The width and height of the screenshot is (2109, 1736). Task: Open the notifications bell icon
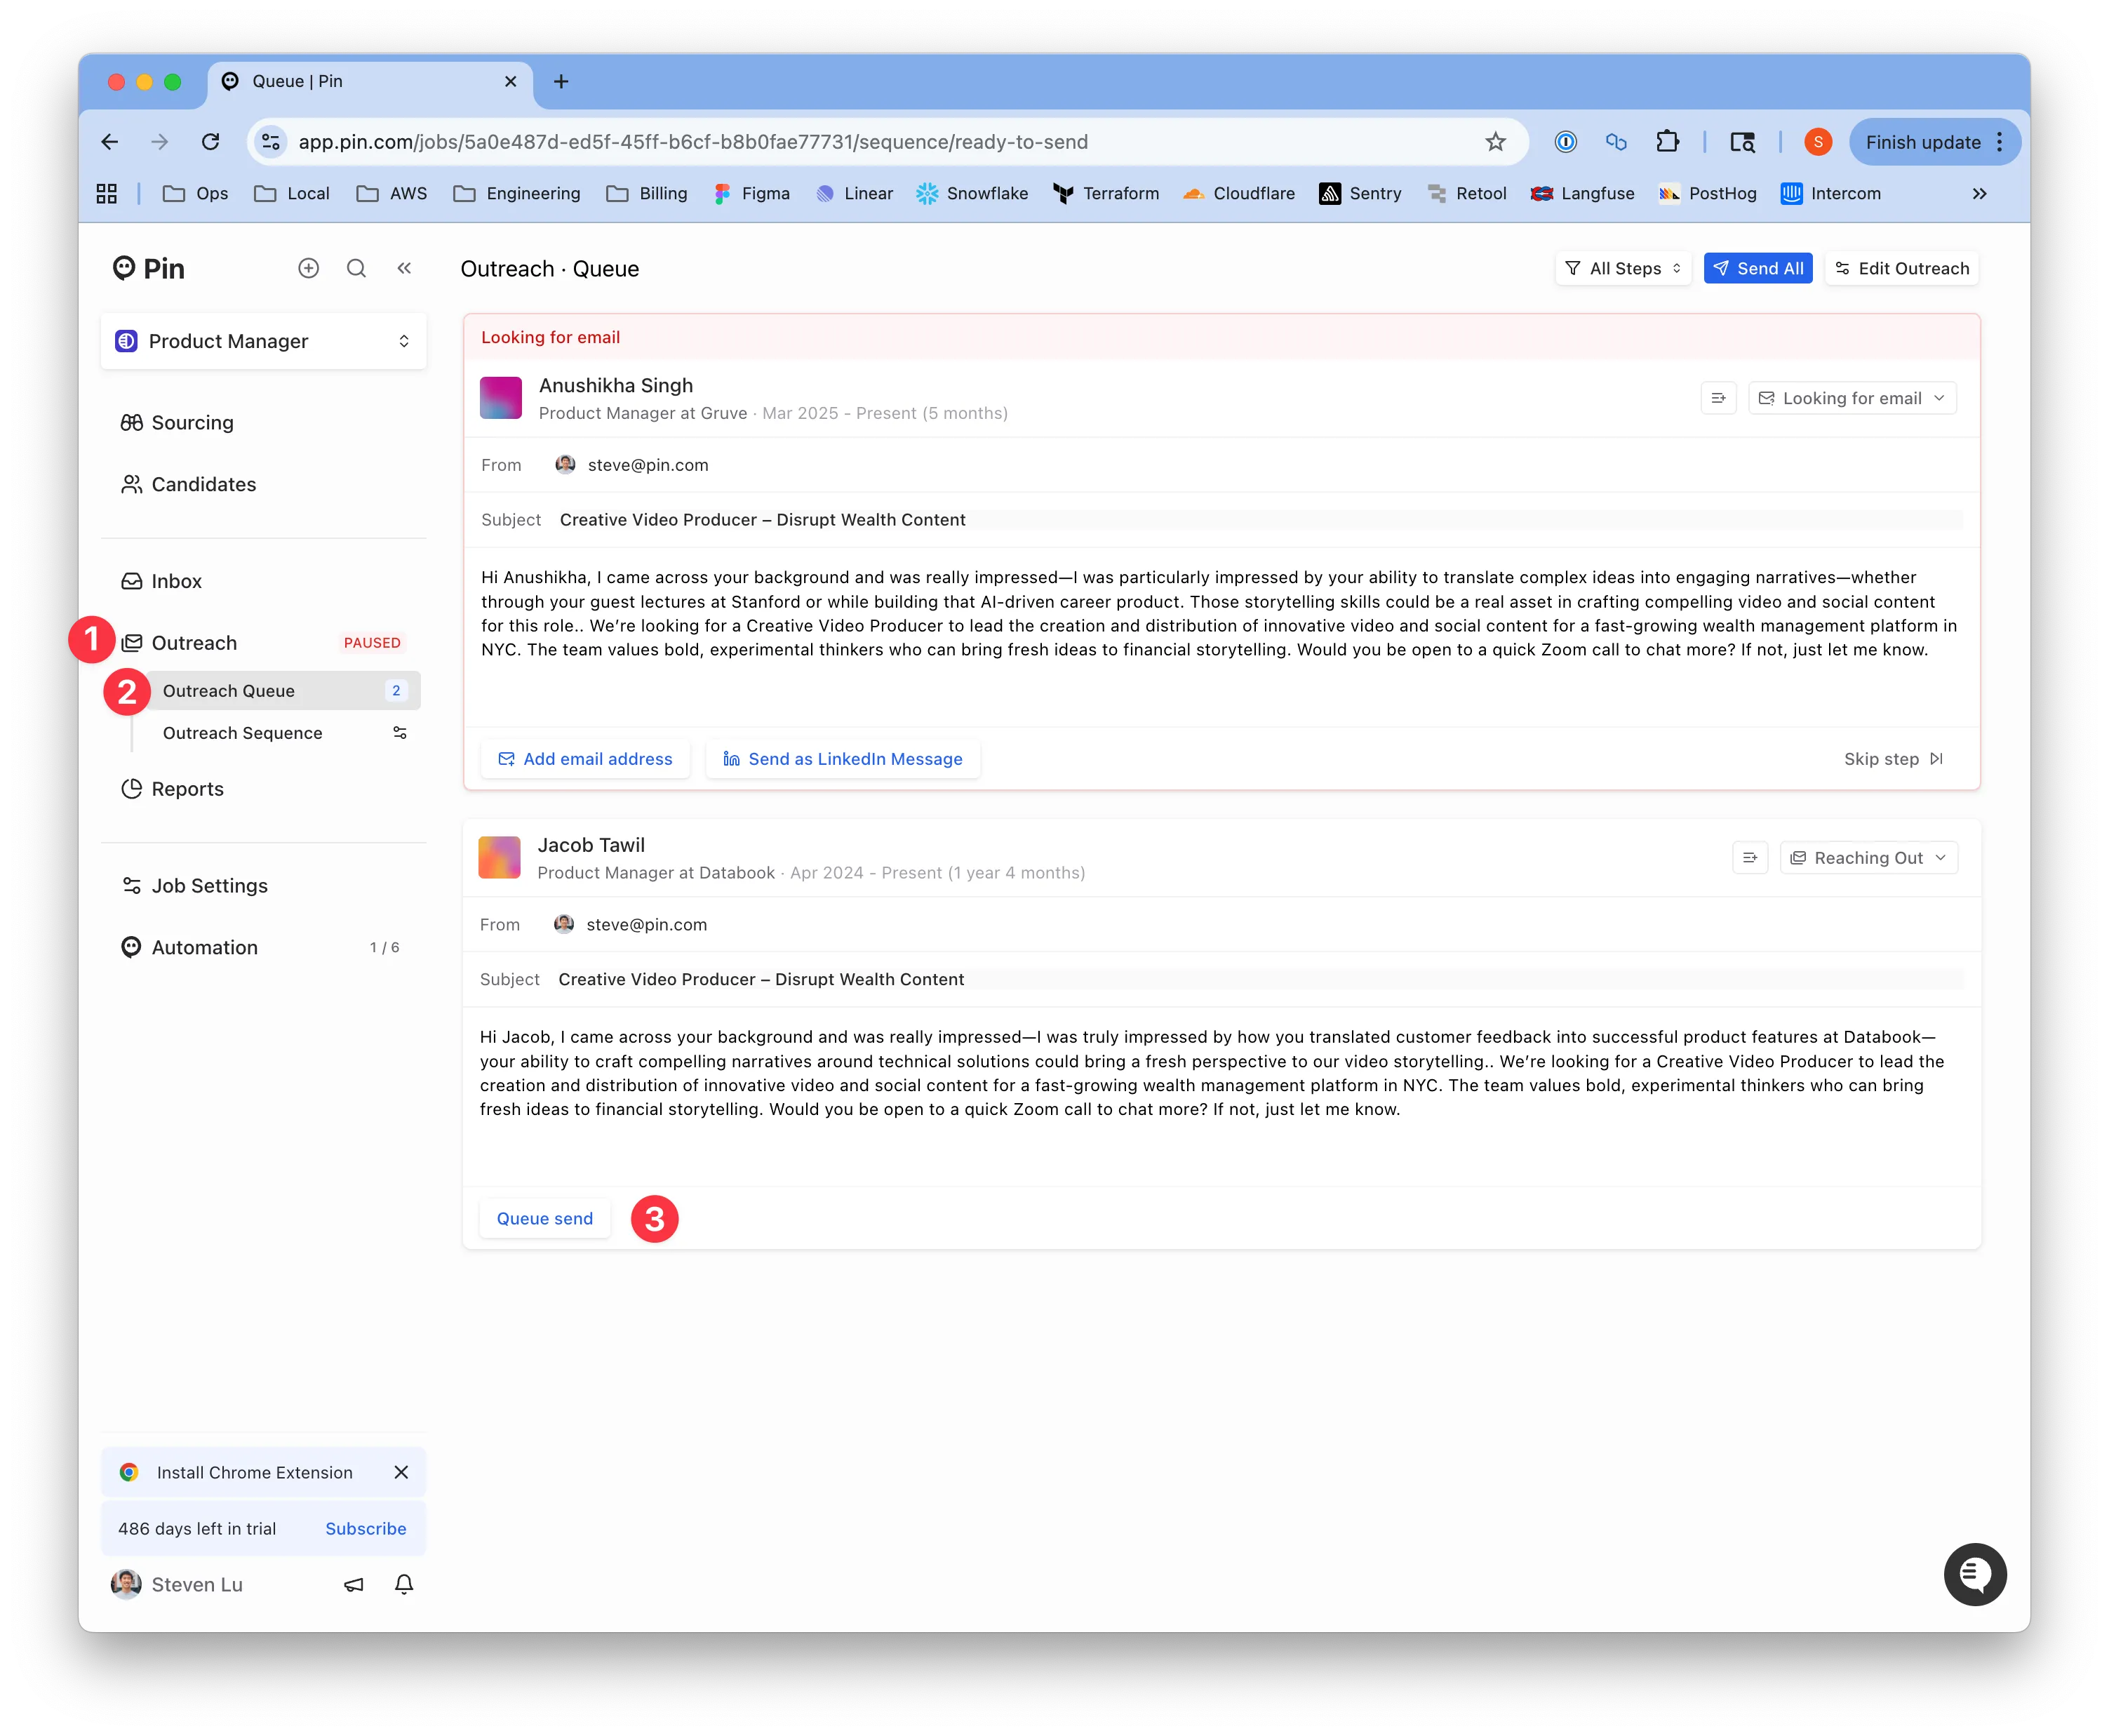point(404,1584)
